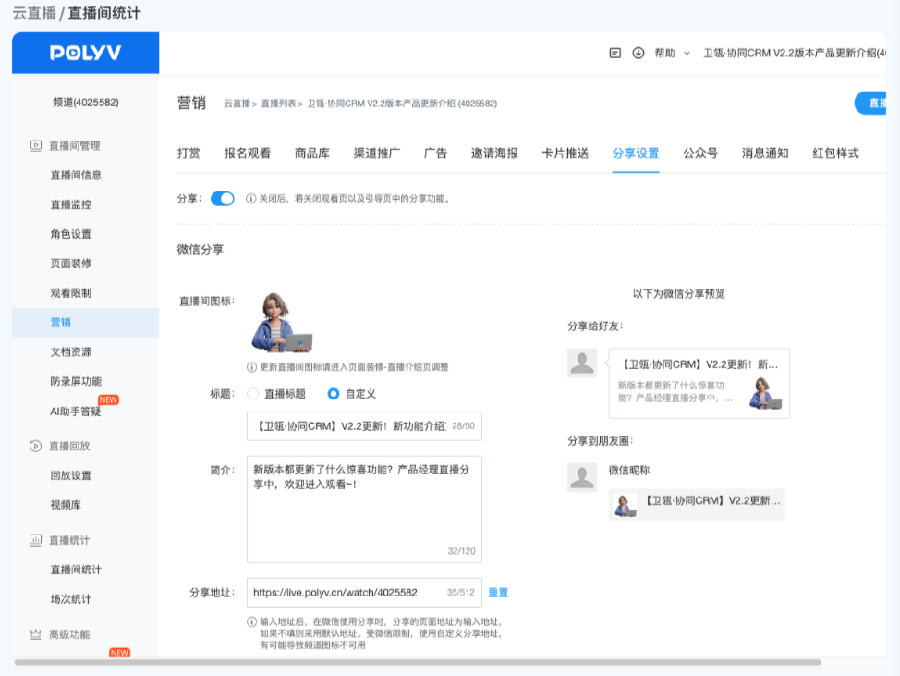The width and height of the screenshot is (900, 676).
Task: Click the 频道(4025582) label
Action: pyautogui.click(x=86, y=103)
